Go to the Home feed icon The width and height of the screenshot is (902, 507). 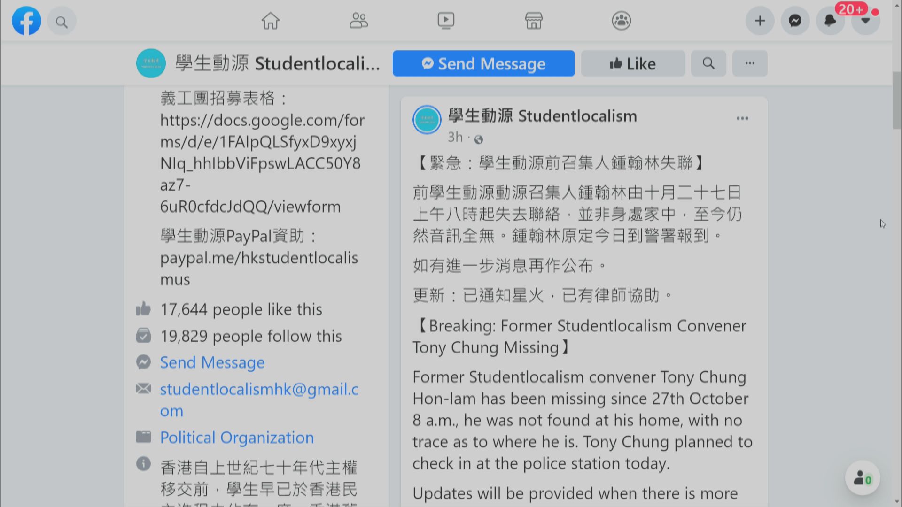271,21
